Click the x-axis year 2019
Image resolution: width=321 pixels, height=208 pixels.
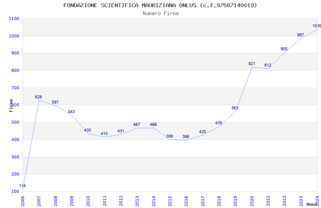[236, 201]
